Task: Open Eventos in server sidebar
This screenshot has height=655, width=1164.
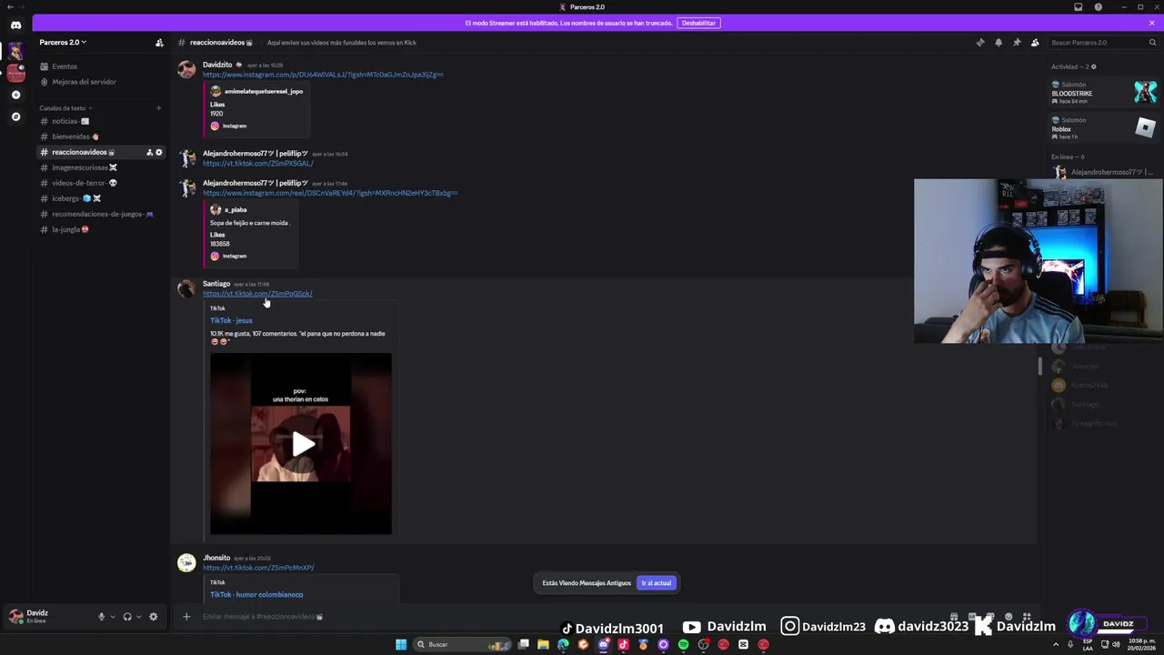Action: [x=100, y=66]
